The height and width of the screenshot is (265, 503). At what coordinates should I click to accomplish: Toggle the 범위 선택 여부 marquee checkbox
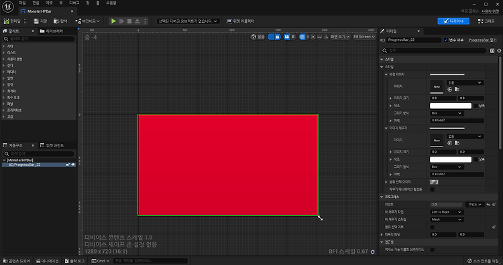[432, 227]
